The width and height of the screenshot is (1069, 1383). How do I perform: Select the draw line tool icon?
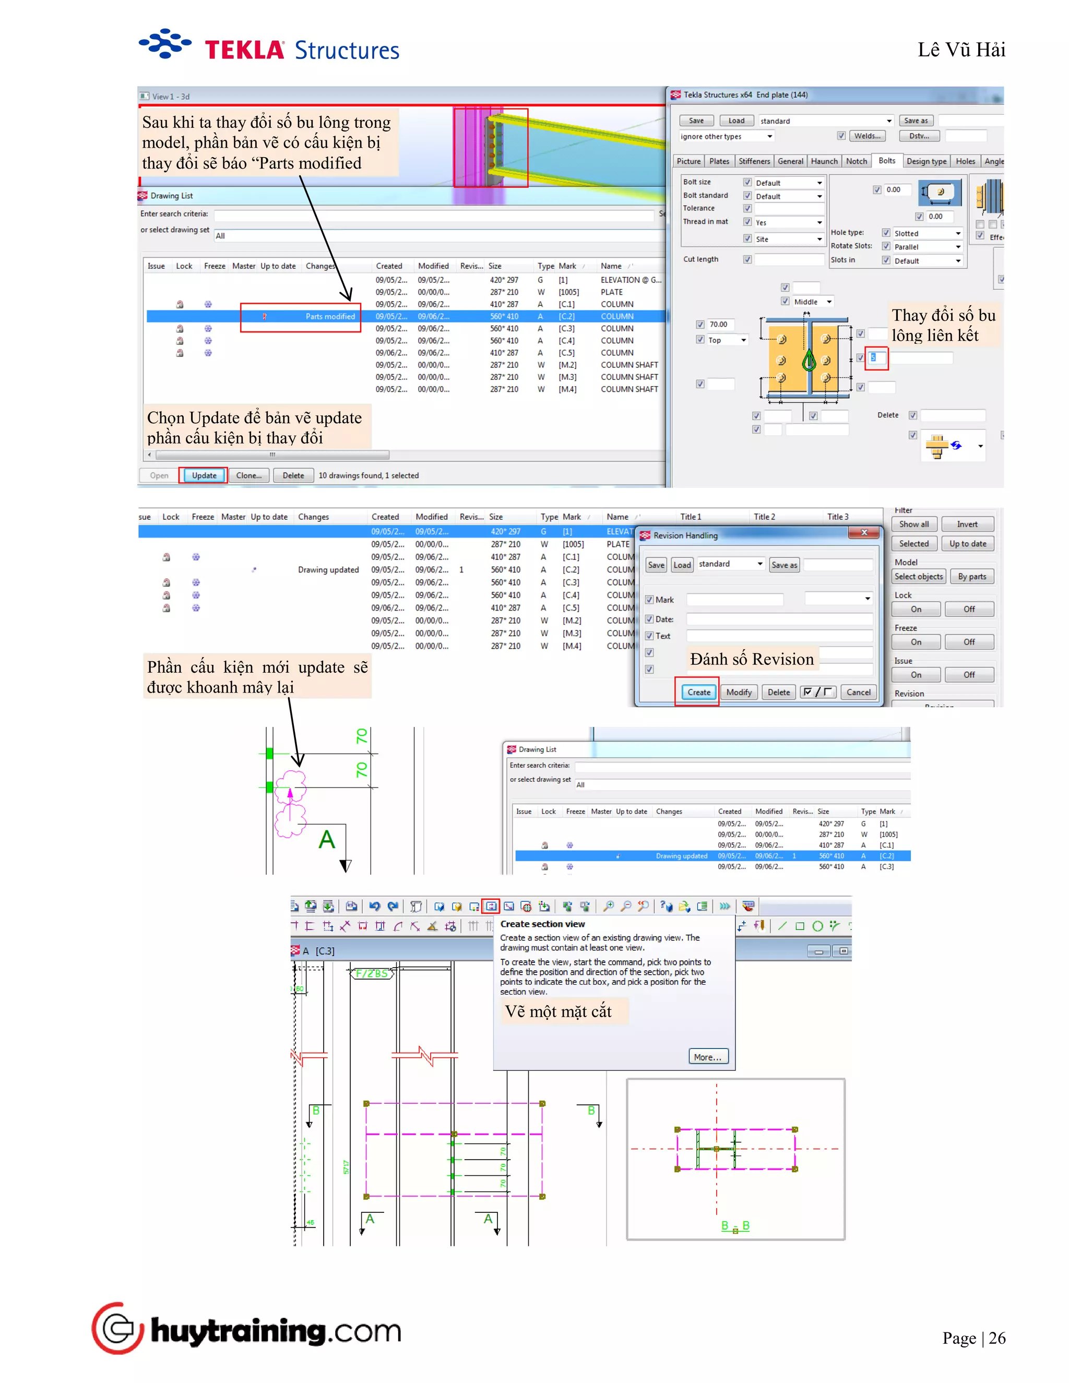coord(782,926)
